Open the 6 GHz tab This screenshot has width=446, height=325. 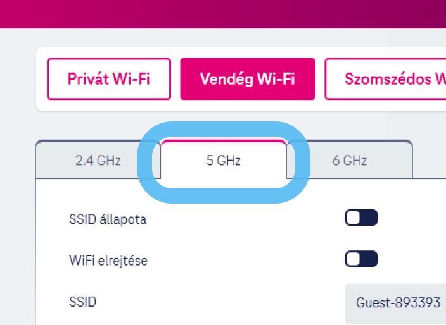coord(350,161)
